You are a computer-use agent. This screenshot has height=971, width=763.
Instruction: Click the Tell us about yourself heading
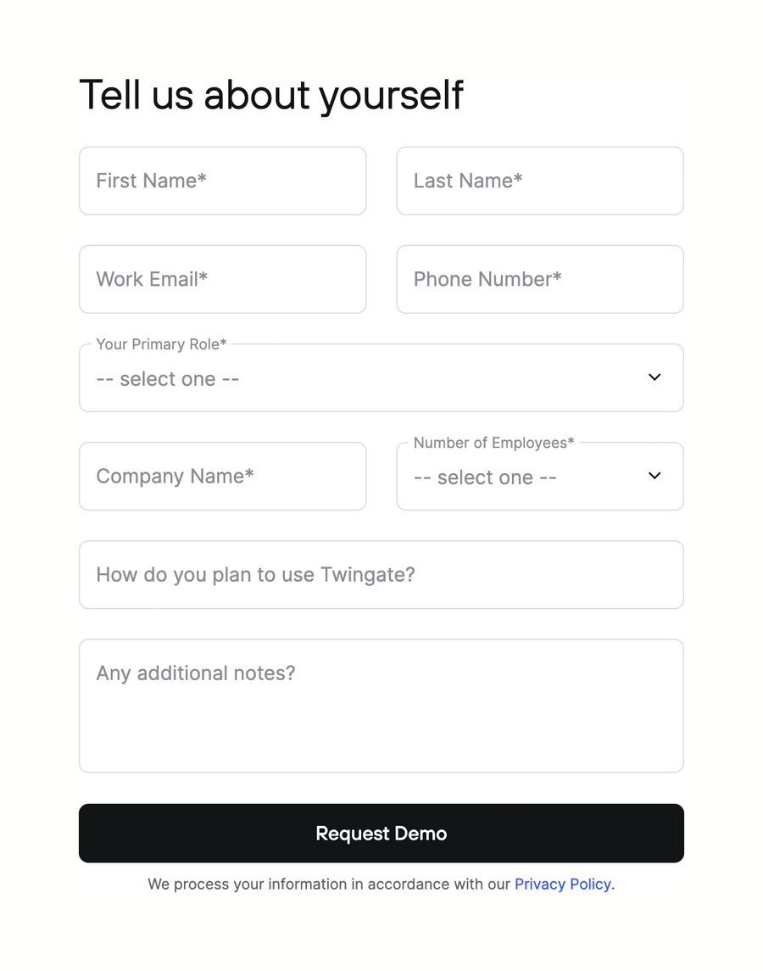[x=270, y=94]
